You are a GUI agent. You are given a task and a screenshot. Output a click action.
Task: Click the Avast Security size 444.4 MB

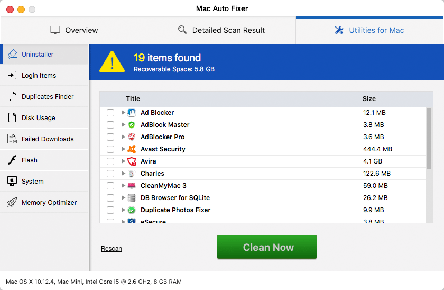click(378, 149)
